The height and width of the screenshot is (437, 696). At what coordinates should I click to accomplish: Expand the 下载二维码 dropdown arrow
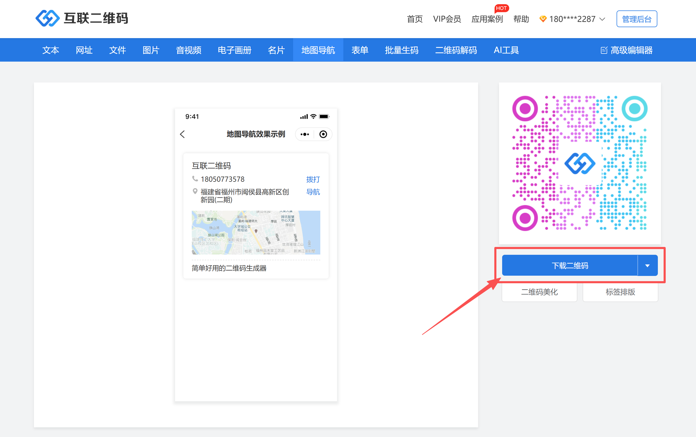click(647, 265)
